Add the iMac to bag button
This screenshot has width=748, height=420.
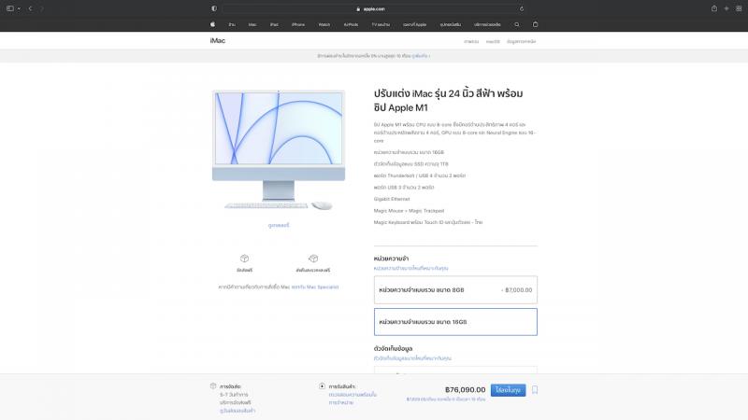(508, 390)
